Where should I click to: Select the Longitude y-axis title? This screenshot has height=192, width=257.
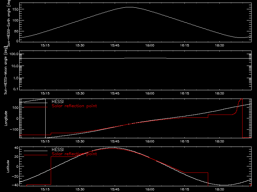point(6,118)
